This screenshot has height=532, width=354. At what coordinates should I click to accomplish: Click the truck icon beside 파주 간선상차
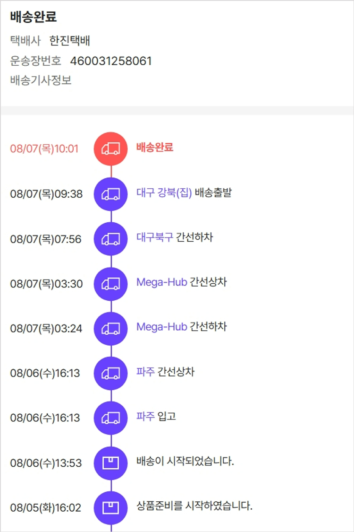[x=111, y=373]
